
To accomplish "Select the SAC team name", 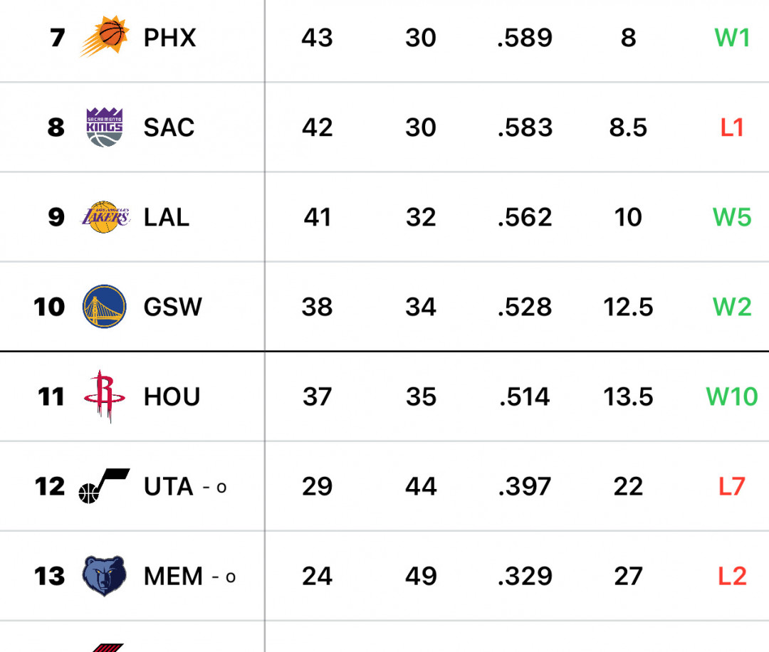I will point(169,127).
